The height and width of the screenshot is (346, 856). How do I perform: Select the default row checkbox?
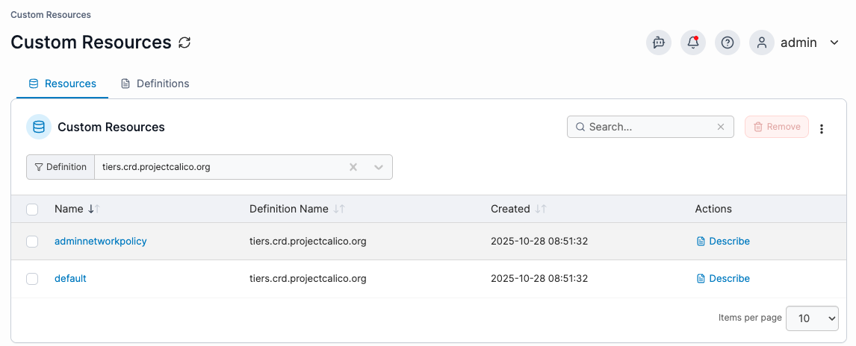click(32, 279)
